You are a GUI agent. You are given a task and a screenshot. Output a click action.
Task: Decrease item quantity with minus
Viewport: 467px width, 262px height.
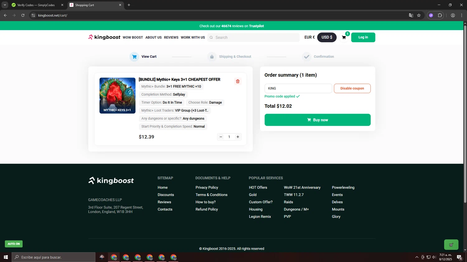(x=221, y=137)
